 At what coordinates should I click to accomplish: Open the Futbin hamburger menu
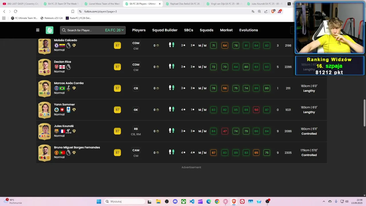coord(38,30)
